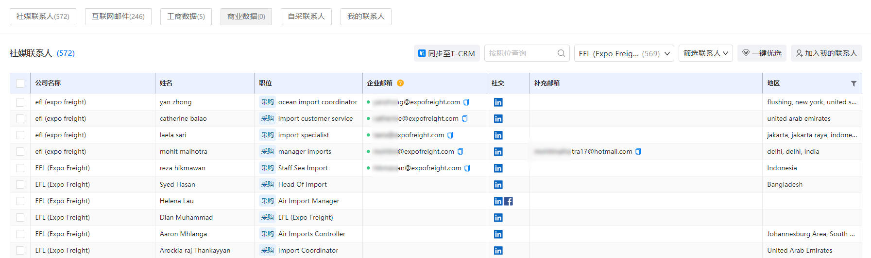Screen dimensions: 871x258
Task: Click the 地区 column filter icon
Action: coord(854,83)
